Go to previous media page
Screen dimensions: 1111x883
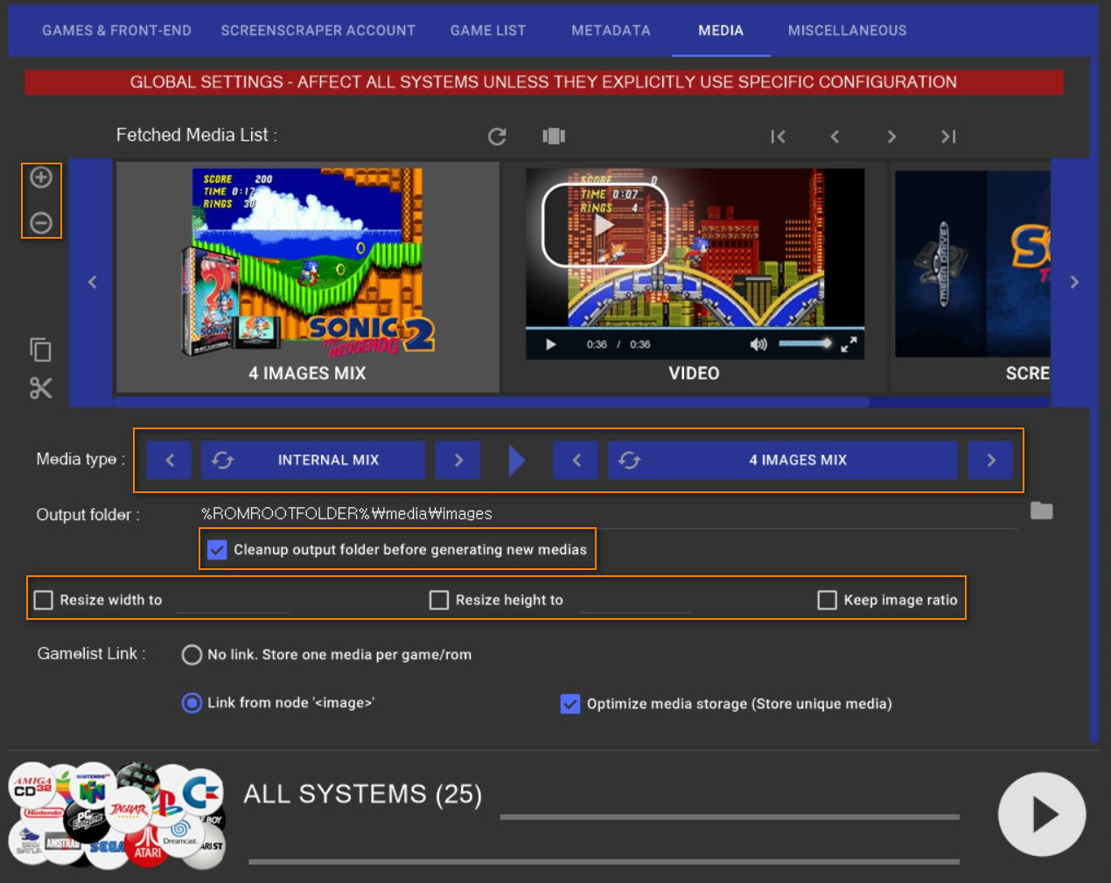[835, 136]
